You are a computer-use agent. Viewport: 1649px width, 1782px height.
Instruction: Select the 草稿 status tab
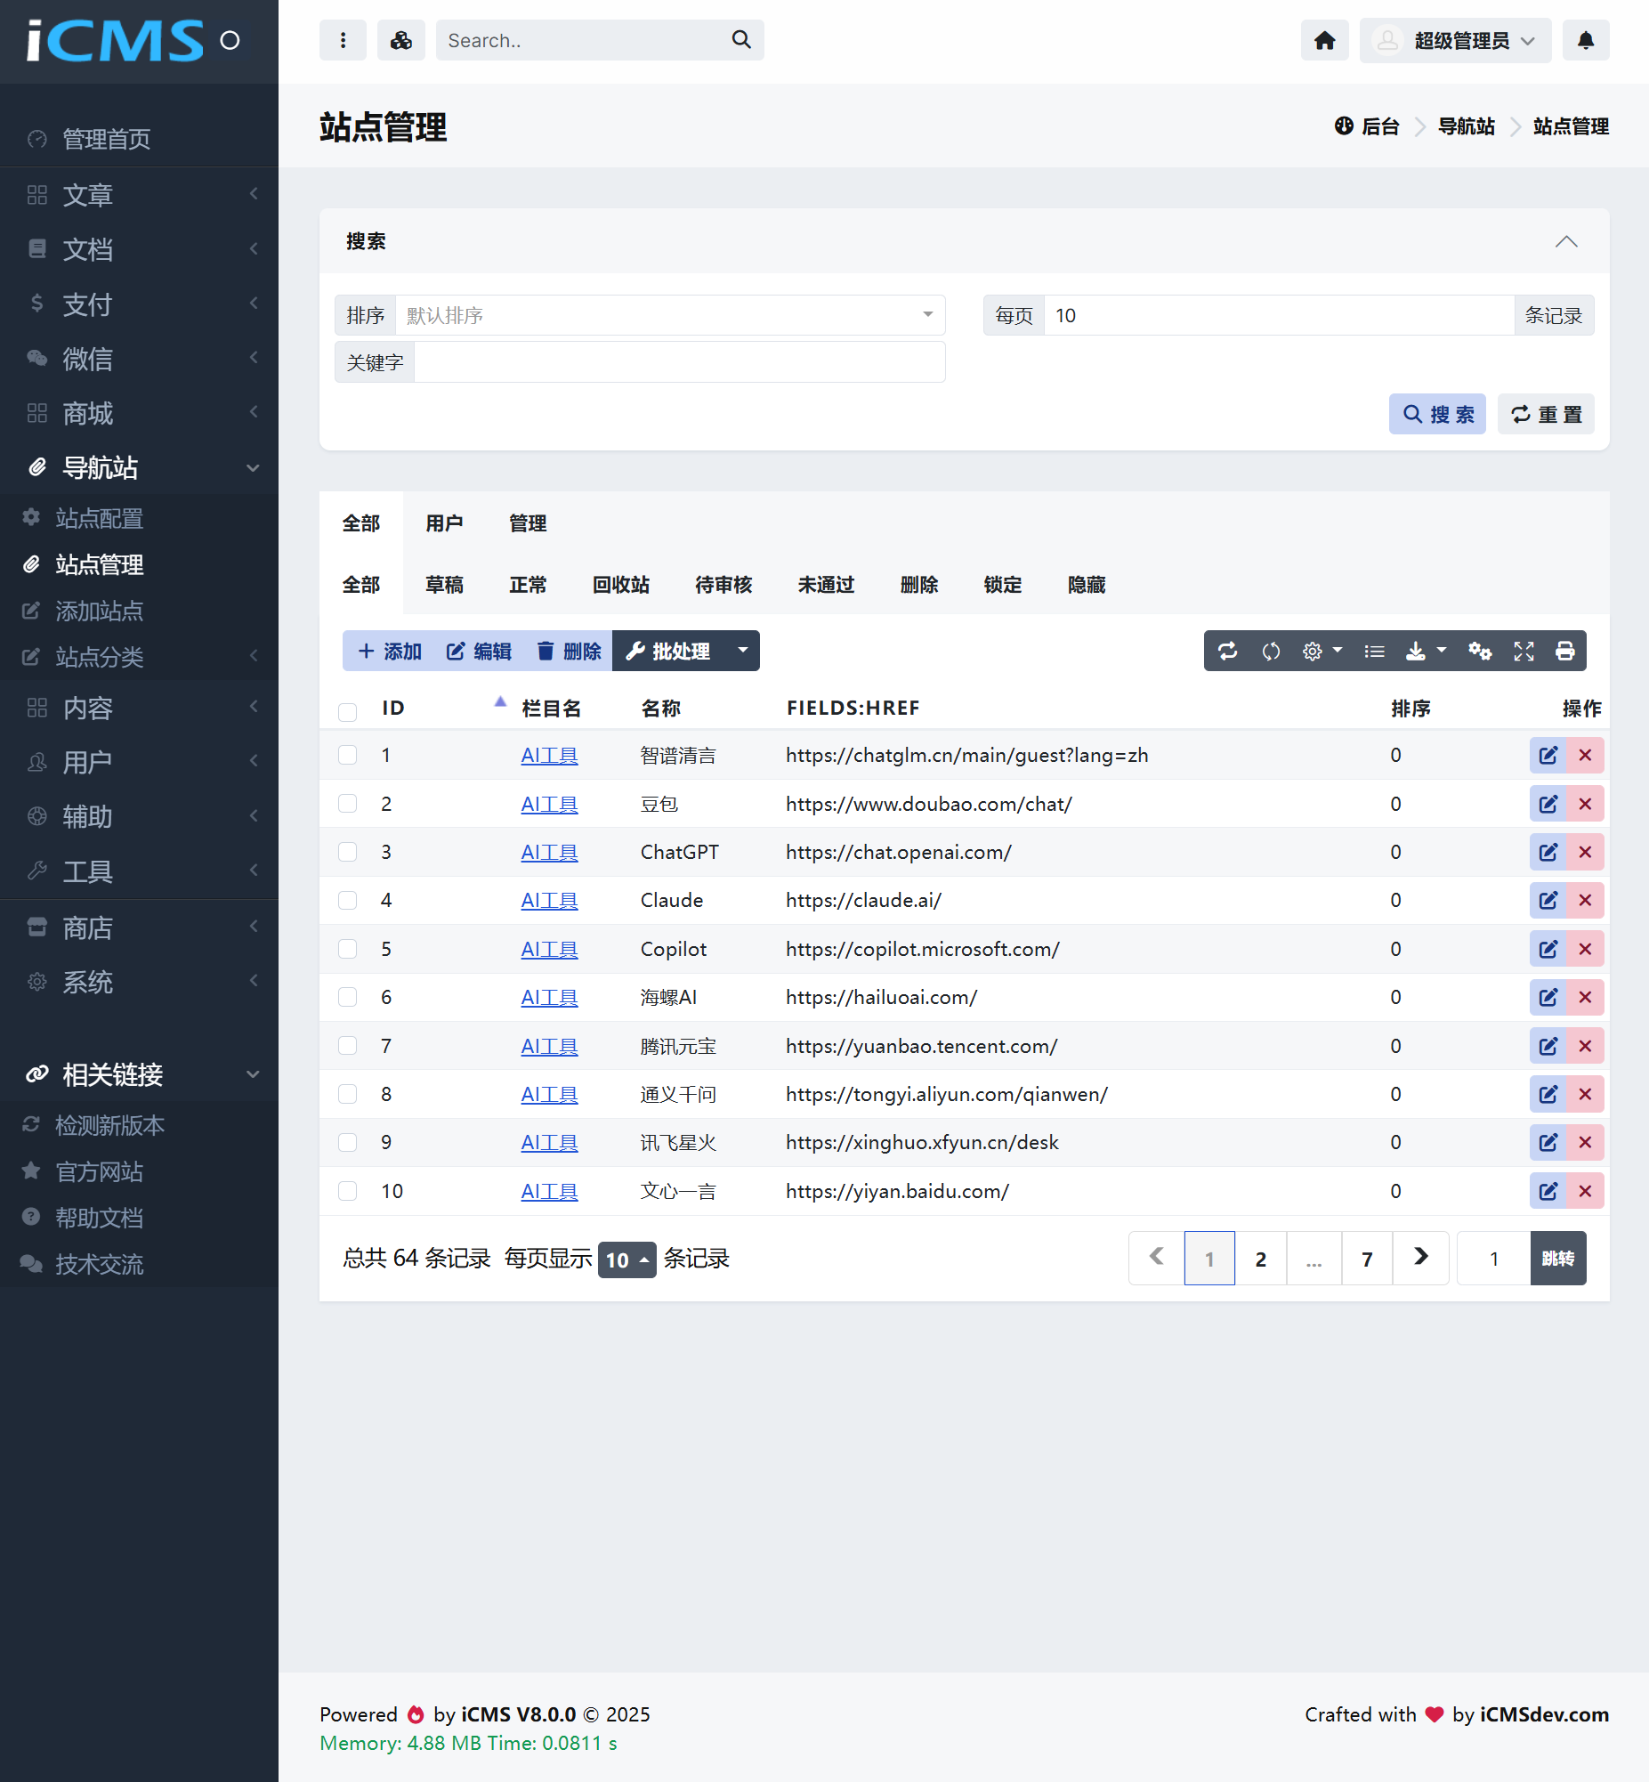tap(443, 585)
